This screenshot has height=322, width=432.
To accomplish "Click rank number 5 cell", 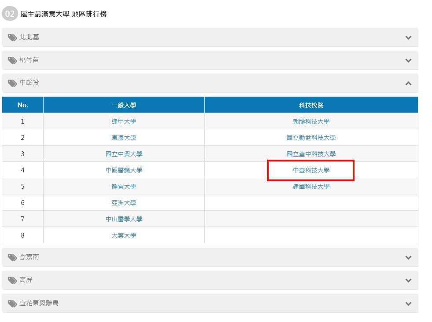I will click(x=22, y=186).
